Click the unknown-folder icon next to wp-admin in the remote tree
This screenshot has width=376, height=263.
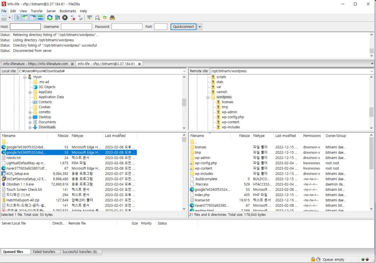click(218, 112)
